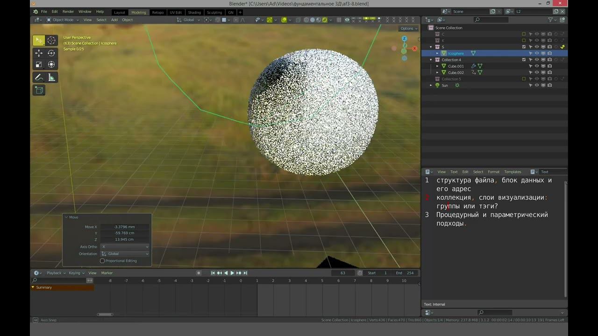Open viewport Options dropdown
The image size is (598, 336).
pyautogui.click(x=408, y=28)
